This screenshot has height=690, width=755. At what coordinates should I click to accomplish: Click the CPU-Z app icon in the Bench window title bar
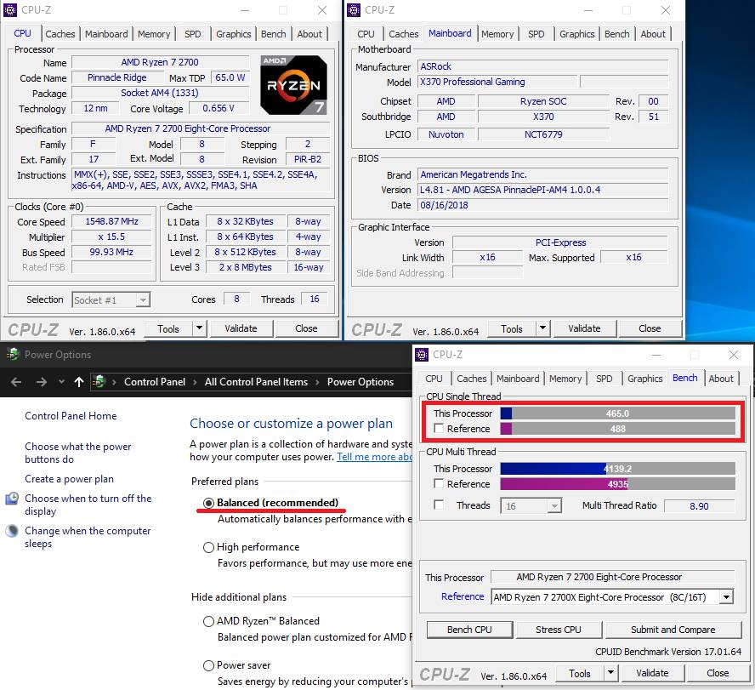[x=422, y=355]
